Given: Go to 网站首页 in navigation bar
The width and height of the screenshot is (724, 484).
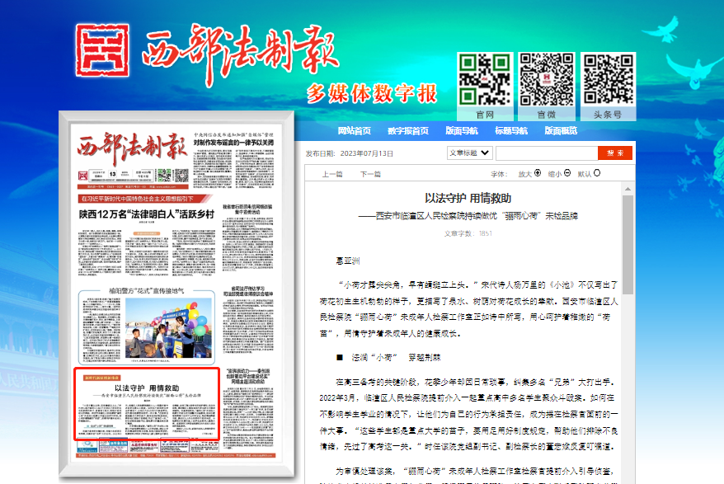Looking at the screenshot, I should (x=354, y=131).
